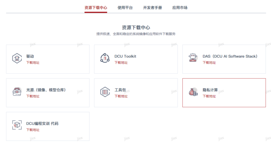This screenshot has width=271, height=150.
Task: Click the DCU编程实训 代码 cube icon
Action: [x=17, y=125]
